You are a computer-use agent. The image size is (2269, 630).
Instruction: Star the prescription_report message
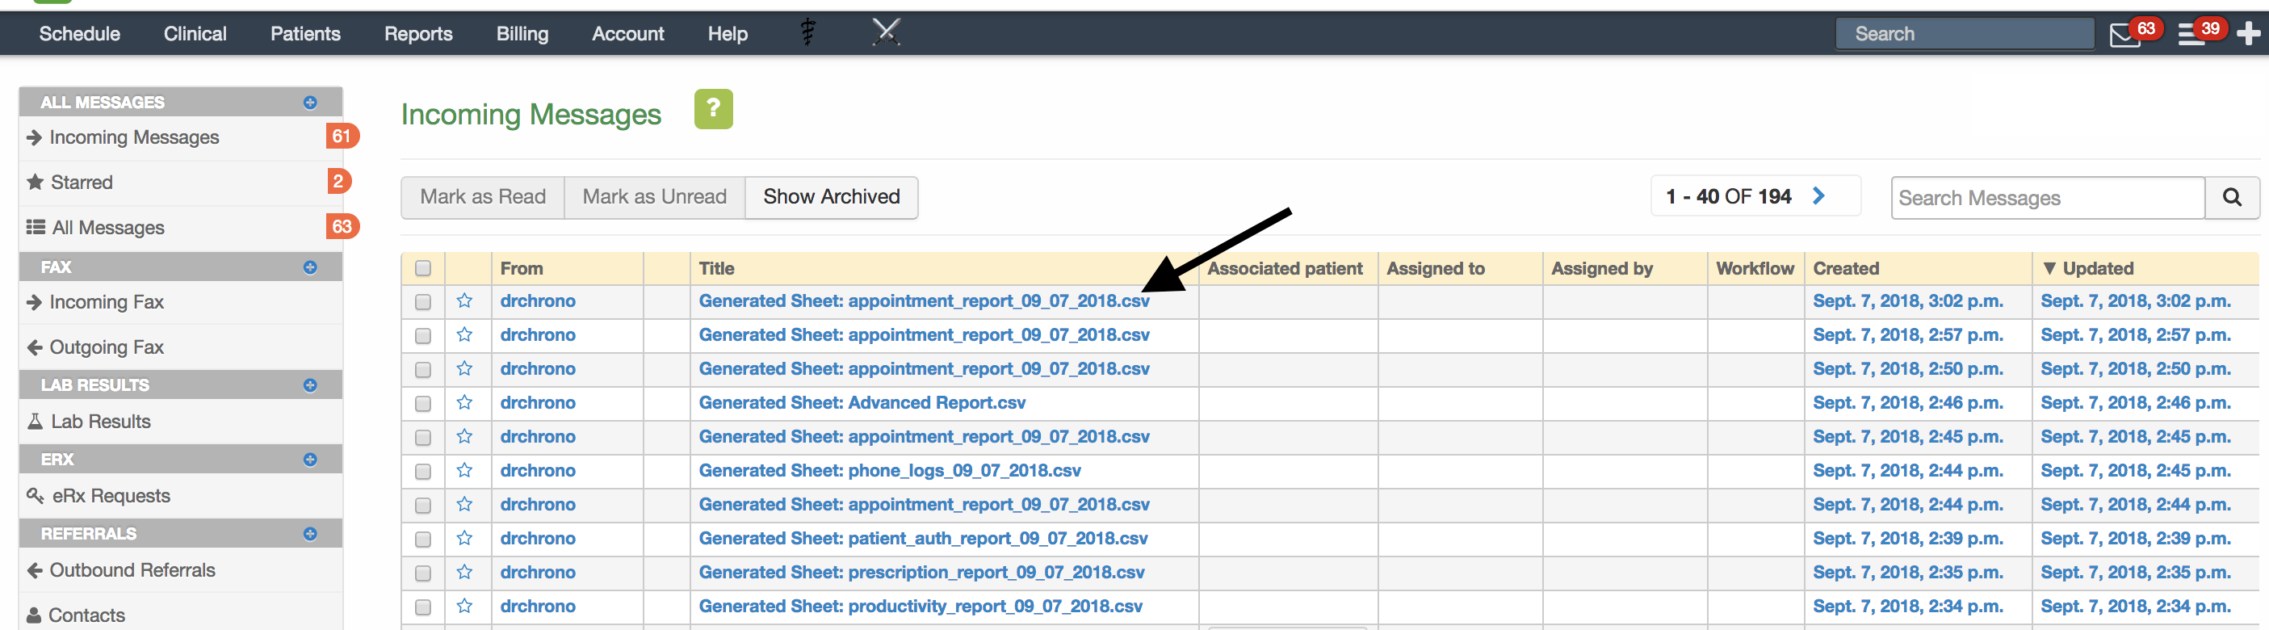pyautogui.click(x=464, y=573)
